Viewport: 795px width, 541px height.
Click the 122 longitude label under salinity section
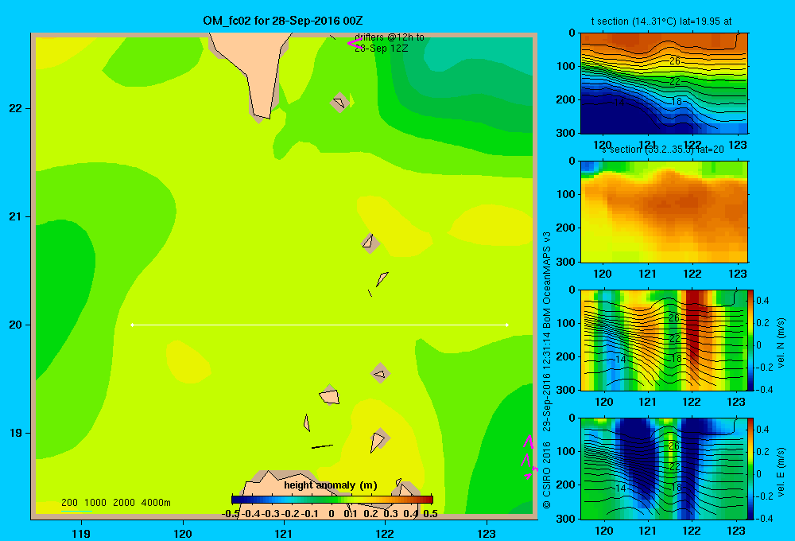(692, 274)
